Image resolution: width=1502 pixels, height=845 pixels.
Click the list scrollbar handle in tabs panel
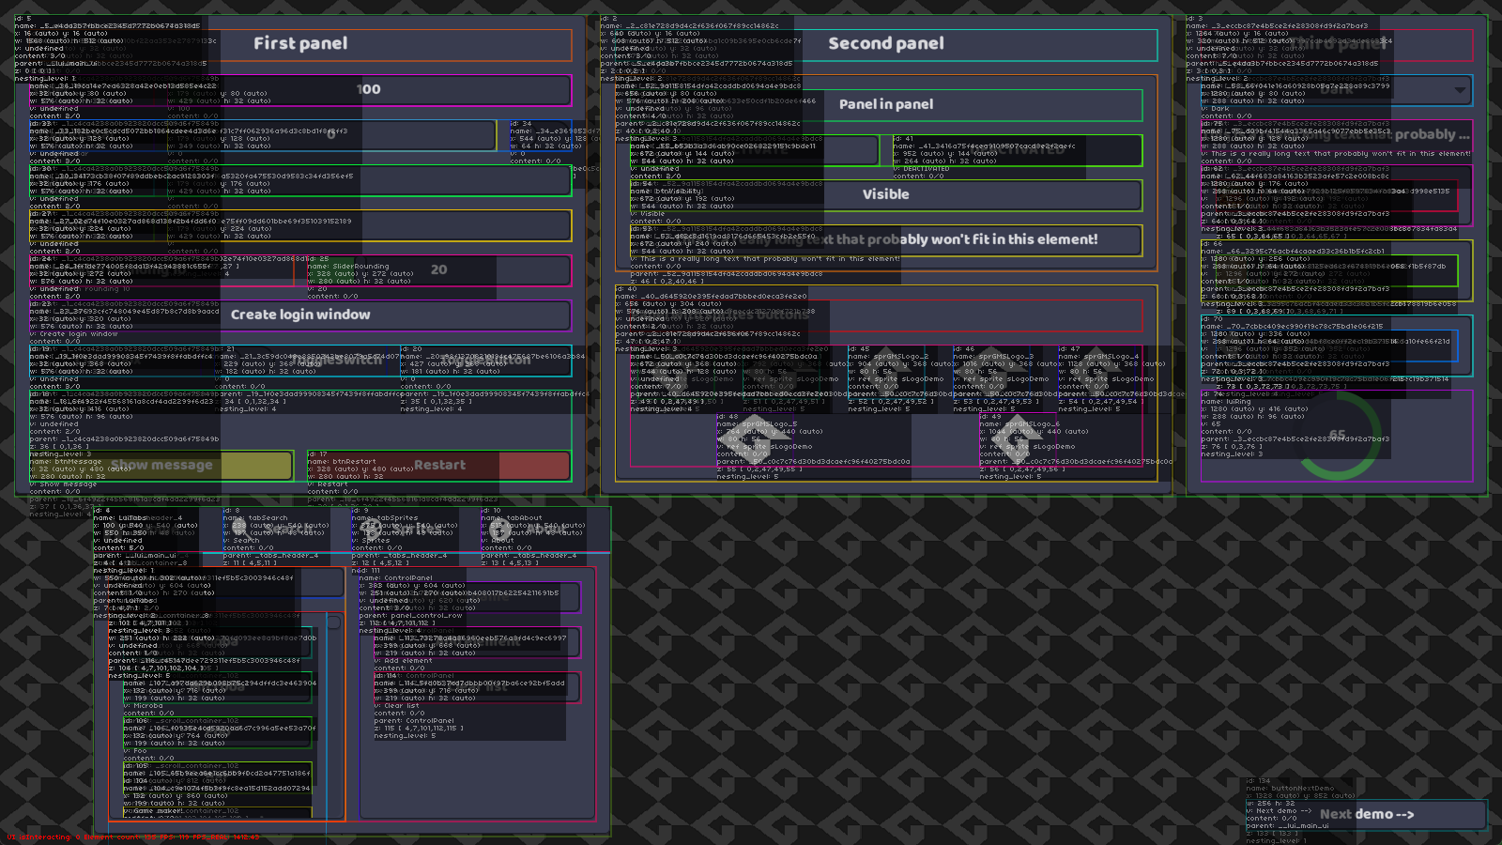[333, 622]
